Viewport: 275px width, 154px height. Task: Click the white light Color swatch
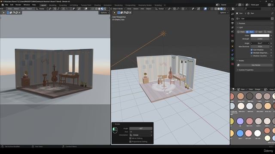[260, 36]
